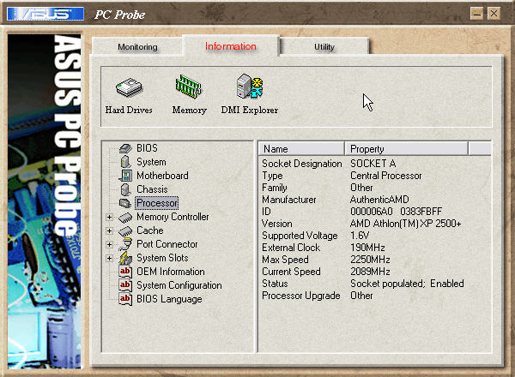Click the System Slots icon
This screenshot has height=377, width=515.
pyautogui.click(x=125, y=258)
